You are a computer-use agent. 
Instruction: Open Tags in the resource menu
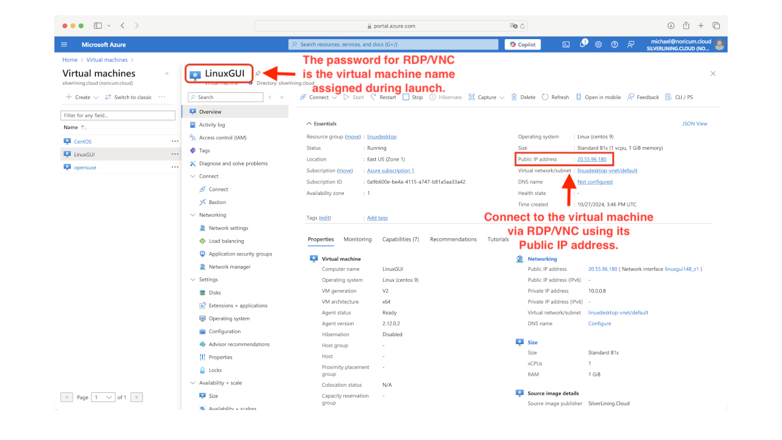(x=204, y=150)
